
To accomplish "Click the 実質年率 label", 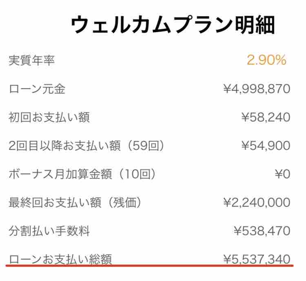I will [32, 61].
